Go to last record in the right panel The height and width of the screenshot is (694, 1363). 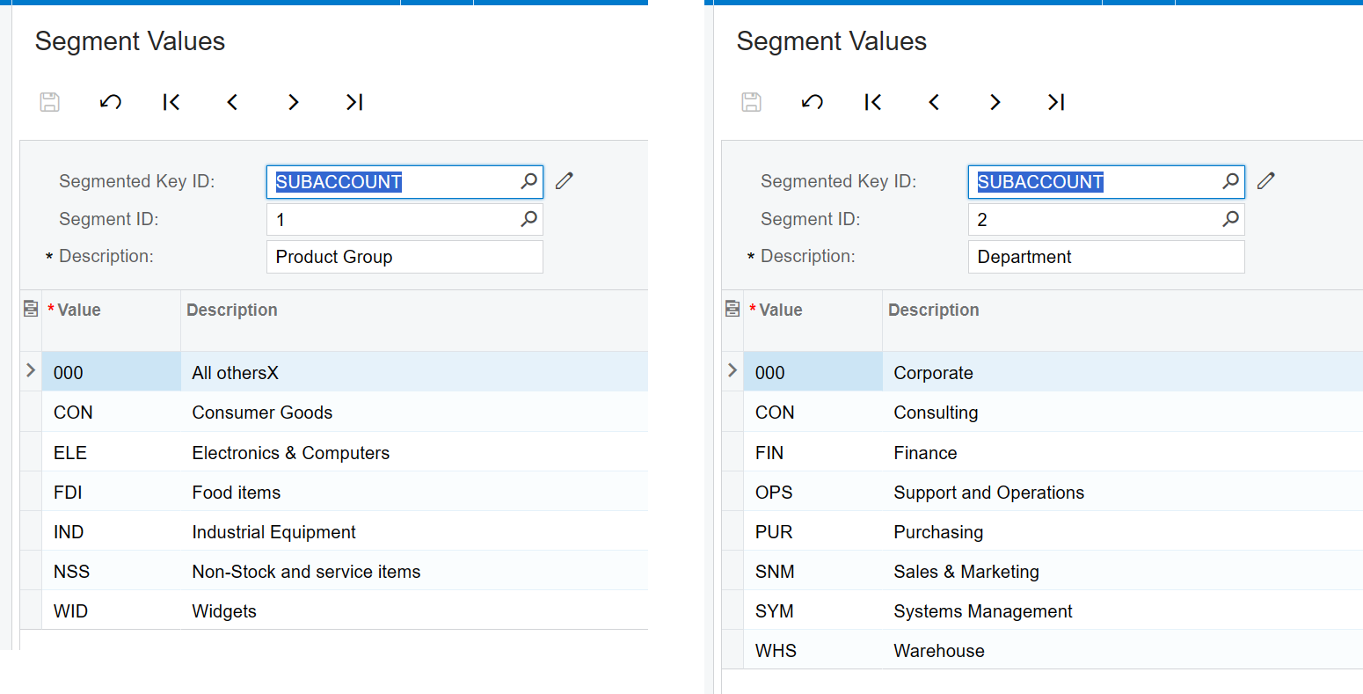[x=1056, y=102]
